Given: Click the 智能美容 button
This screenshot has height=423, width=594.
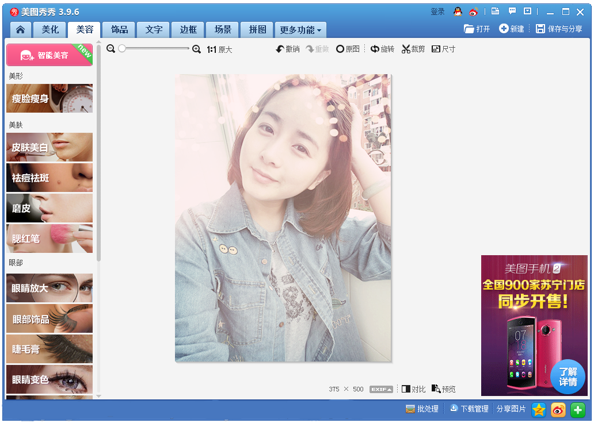Looking at the screenshot, I should [49, 55].
